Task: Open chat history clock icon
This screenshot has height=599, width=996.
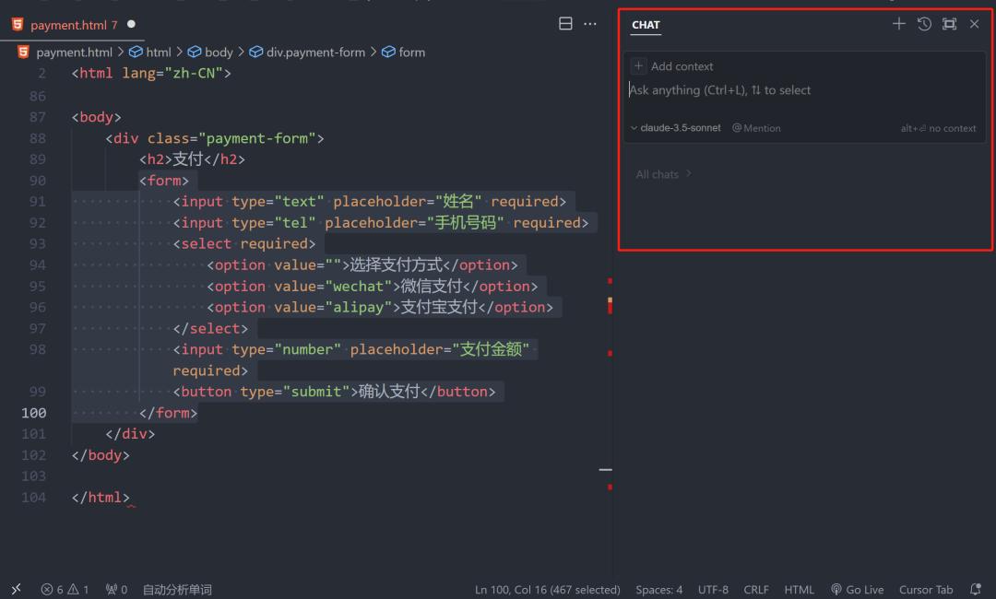Action: pos(924,24)
